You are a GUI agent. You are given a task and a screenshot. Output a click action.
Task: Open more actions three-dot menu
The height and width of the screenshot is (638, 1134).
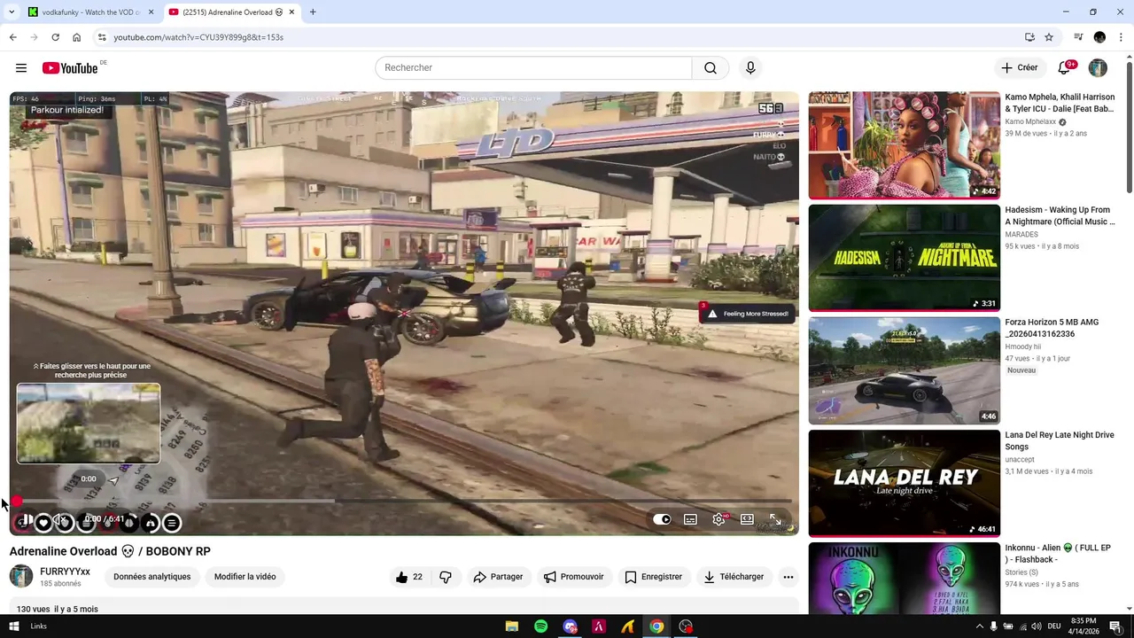pos(788,577)
